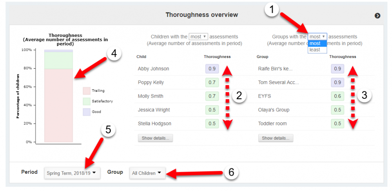
Task: Click the Trailing legend color swatch
Action: [87, 91]
